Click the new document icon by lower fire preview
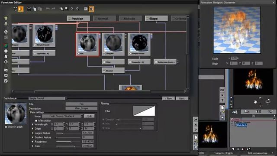Viewport: 277px width, 156px height. pos(196,137)
